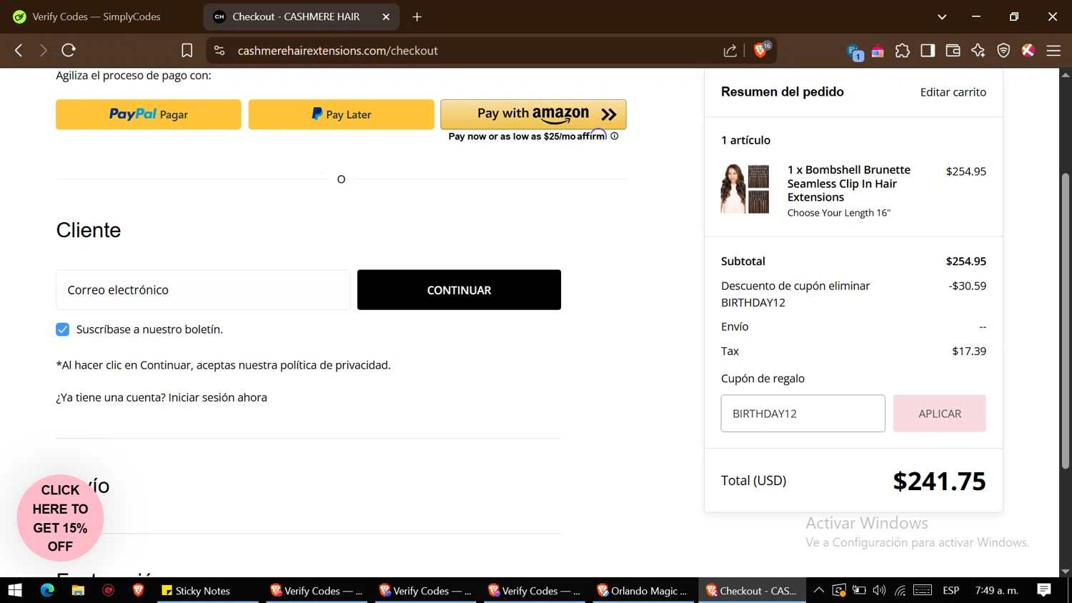Pay with PayPal Pagar button
This screenshot has width=1072, height=603.
149,114
